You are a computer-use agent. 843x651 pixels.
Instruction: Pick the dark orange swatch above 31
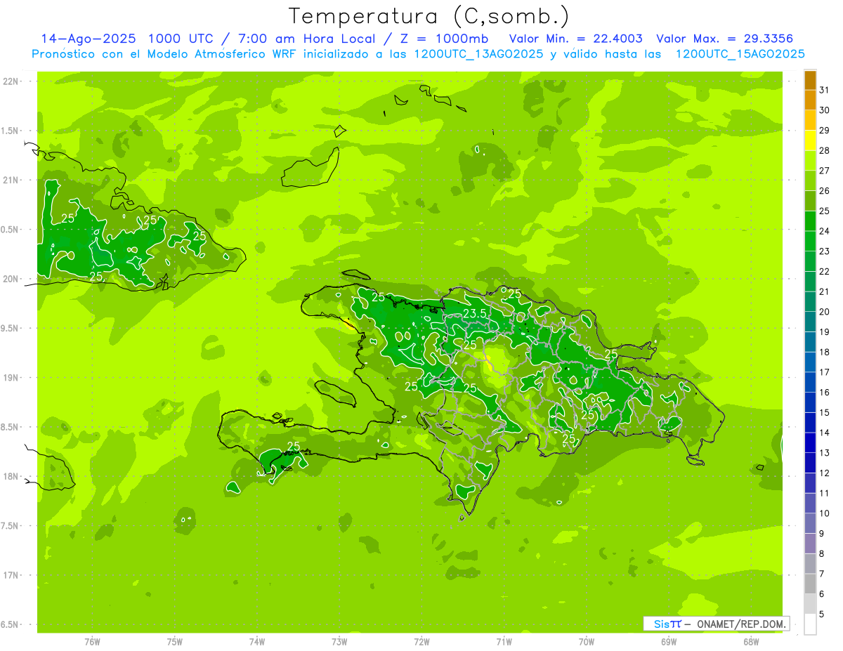coord(810,80)
